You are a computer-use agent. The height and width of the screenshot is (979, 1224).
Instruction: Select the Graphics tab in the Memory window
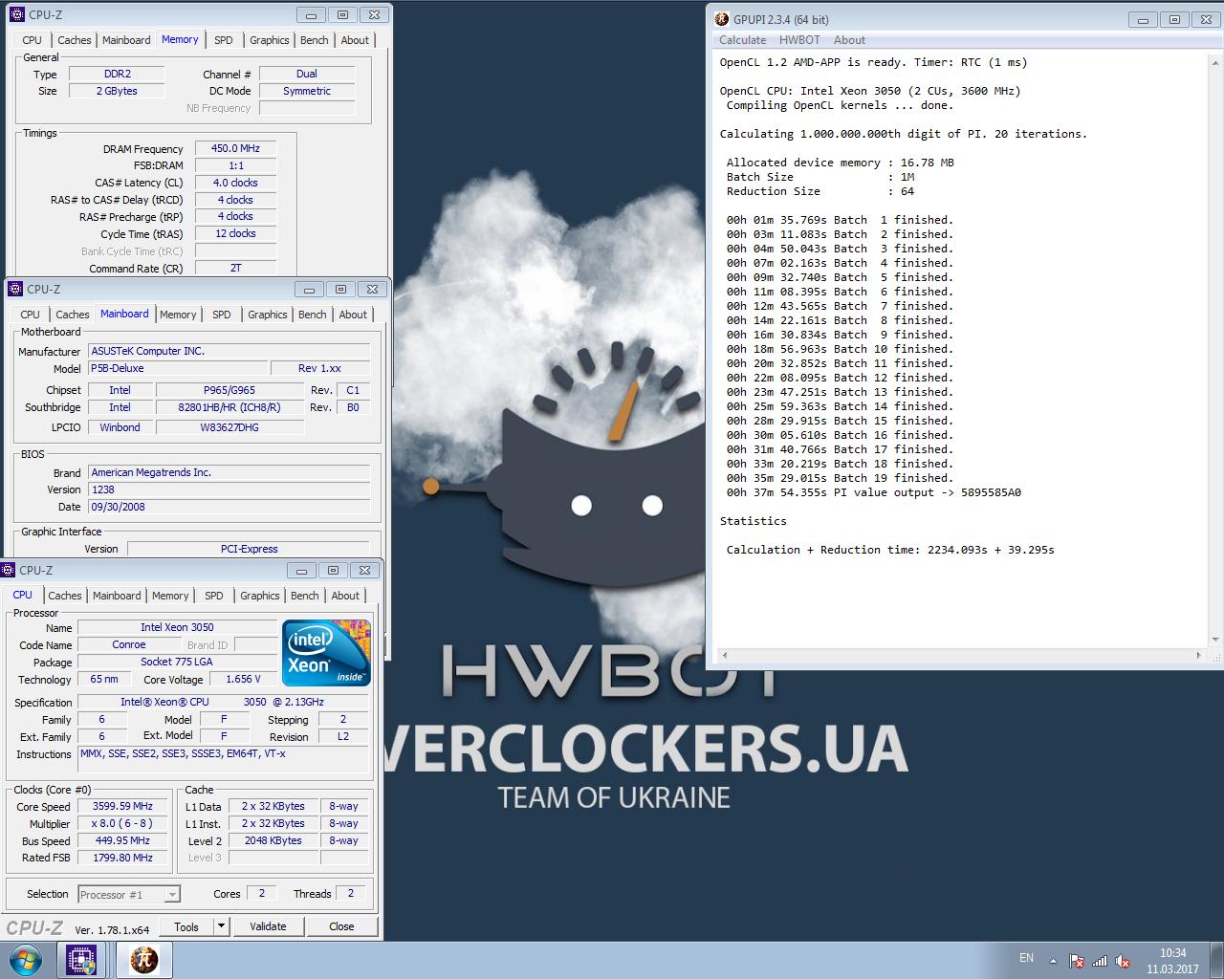click(269, 40)
